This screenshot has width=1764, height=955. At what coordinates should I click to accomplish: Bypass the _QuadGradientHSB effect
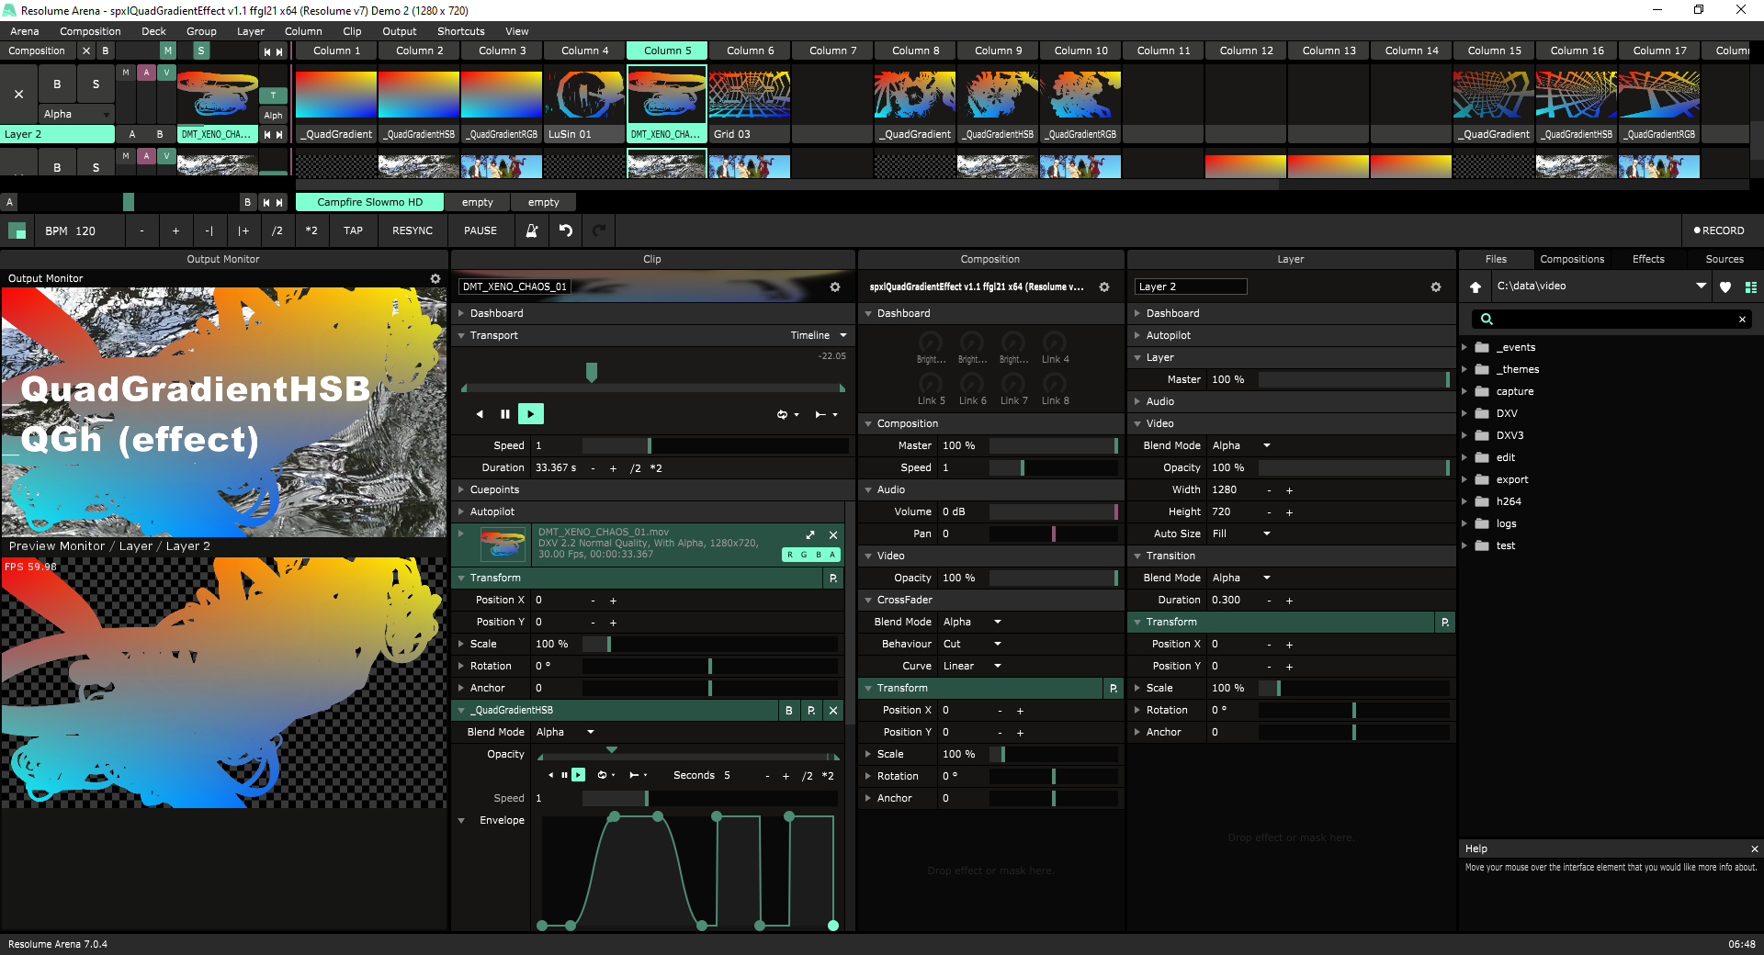[x=789, y=710]
